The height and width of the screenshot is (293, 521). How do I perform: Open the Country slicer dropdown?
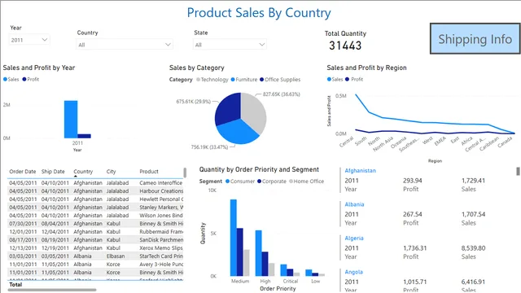[x=125, y=45]
